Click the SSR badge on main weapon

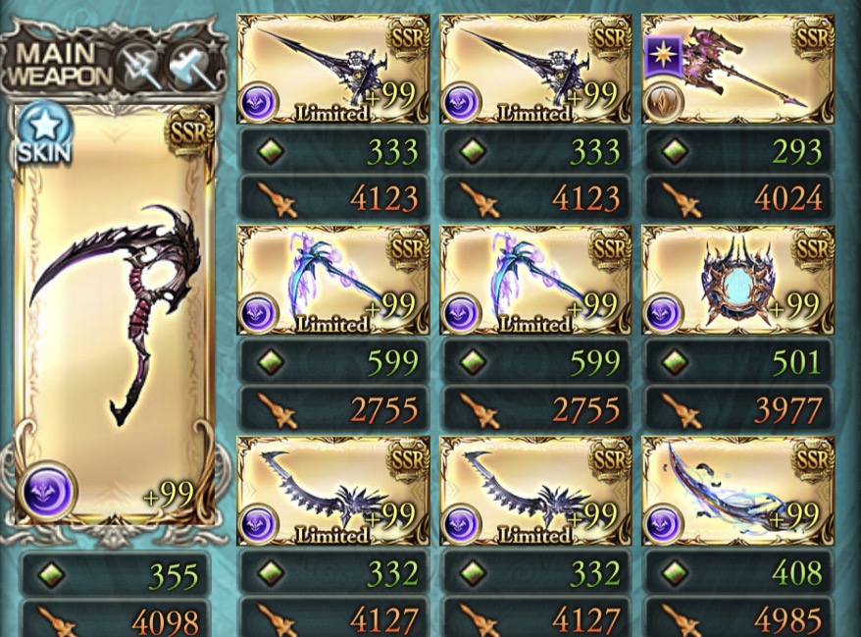pyautogui.click(x=189, y=133)
